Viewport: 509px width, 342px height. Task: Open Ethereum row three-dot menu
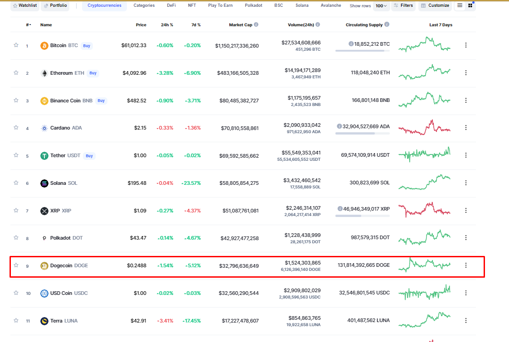point(466,72)
